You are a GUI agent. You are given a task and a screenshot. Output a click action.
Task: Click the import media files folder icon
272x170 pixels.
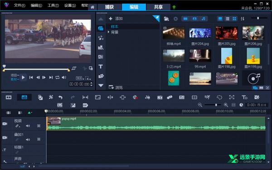(x=166, y=19)
